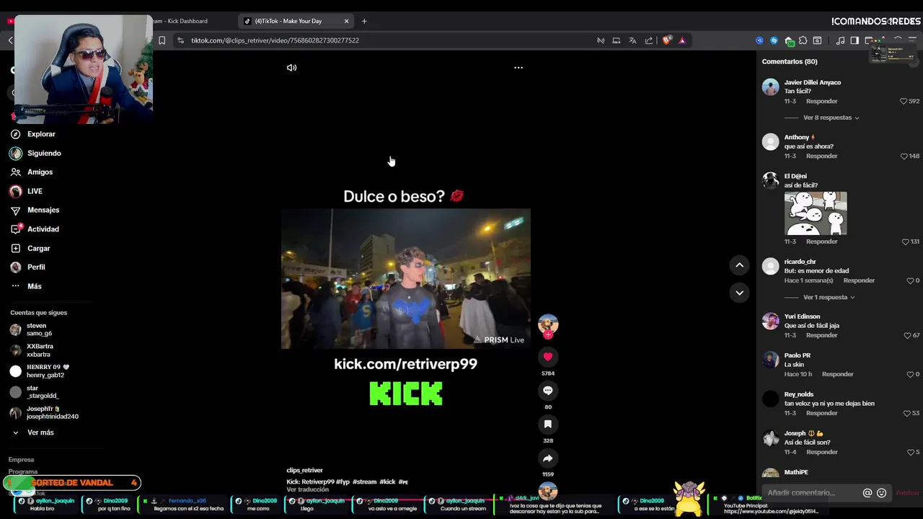Like Anthony's comment

click(904, 156)
